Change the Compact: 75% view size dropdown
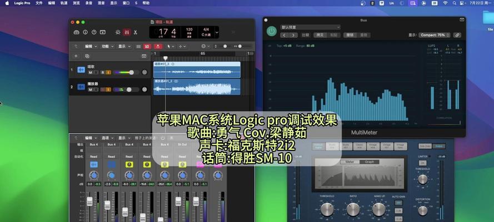 pos(435,35)
